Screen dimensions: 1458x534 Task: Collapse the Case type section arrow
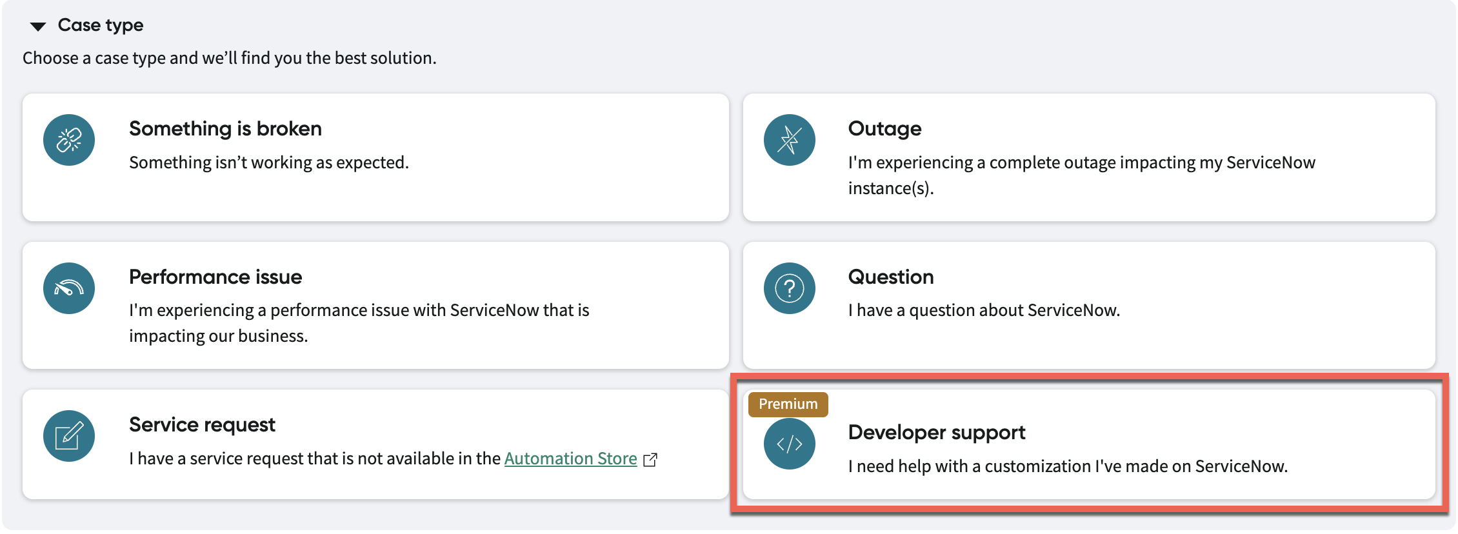pyautogui.click(x=38, y=26)
